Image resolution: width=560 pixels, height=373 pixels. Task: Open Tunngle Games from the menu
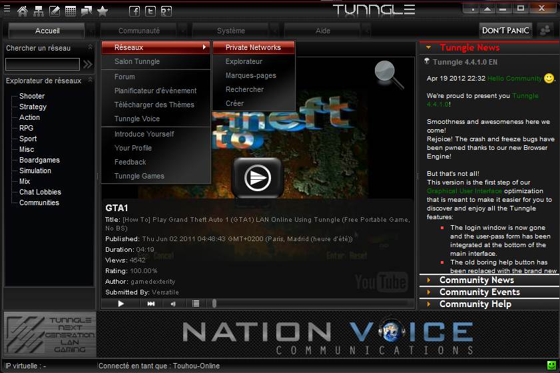[x=156, y=176]
